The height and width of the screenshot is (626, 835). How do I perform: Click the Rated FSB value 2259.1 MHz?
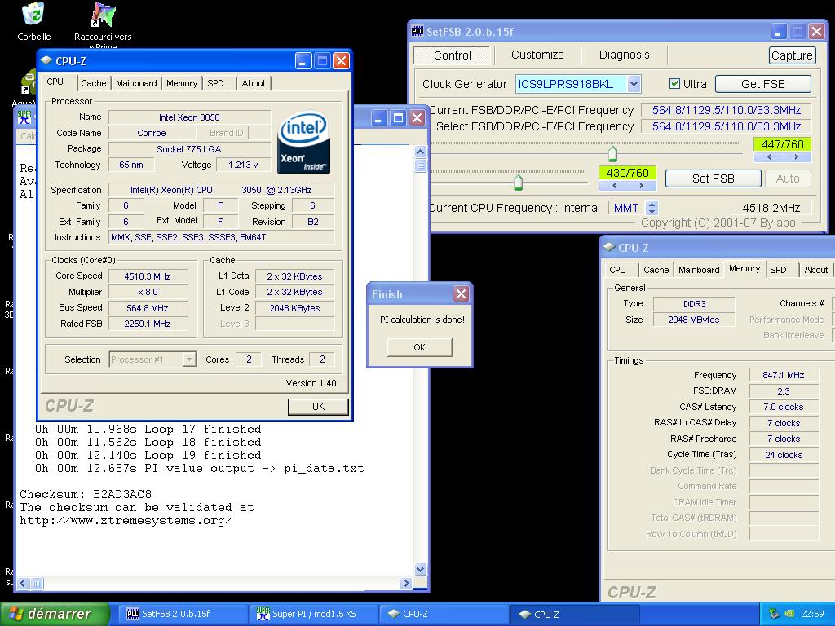(148, 324)
